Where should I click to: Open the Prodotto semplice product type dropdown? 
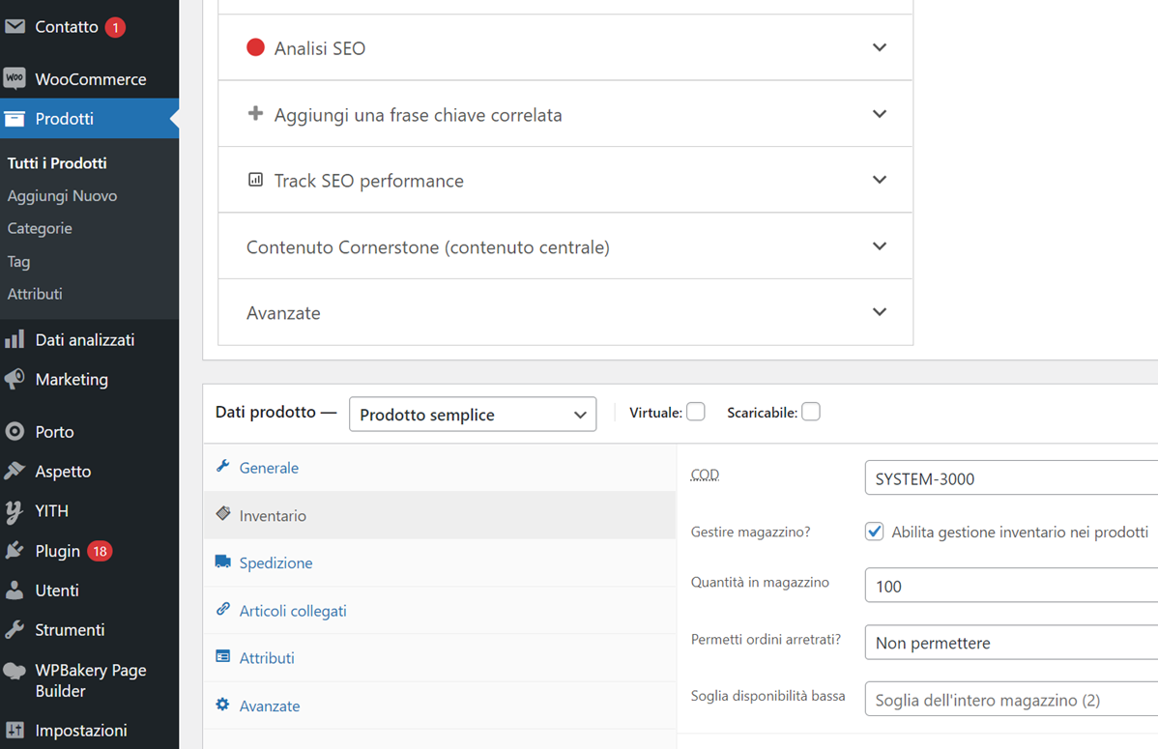(473, 415)
